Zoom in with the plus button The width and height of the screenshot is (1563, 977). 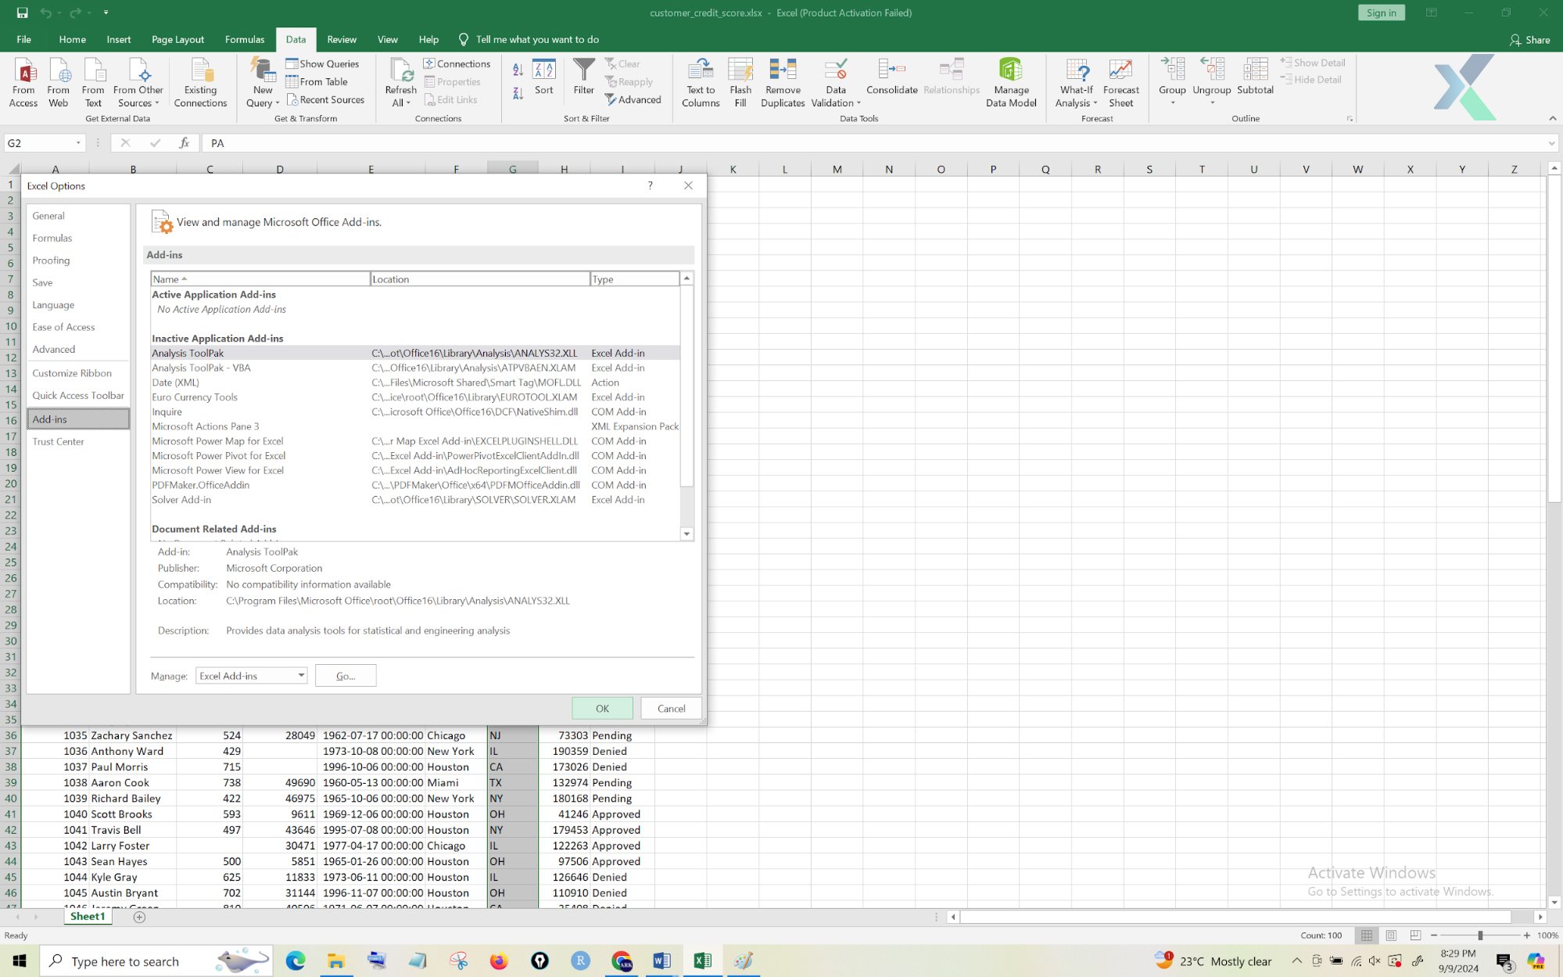(1527, 936)
